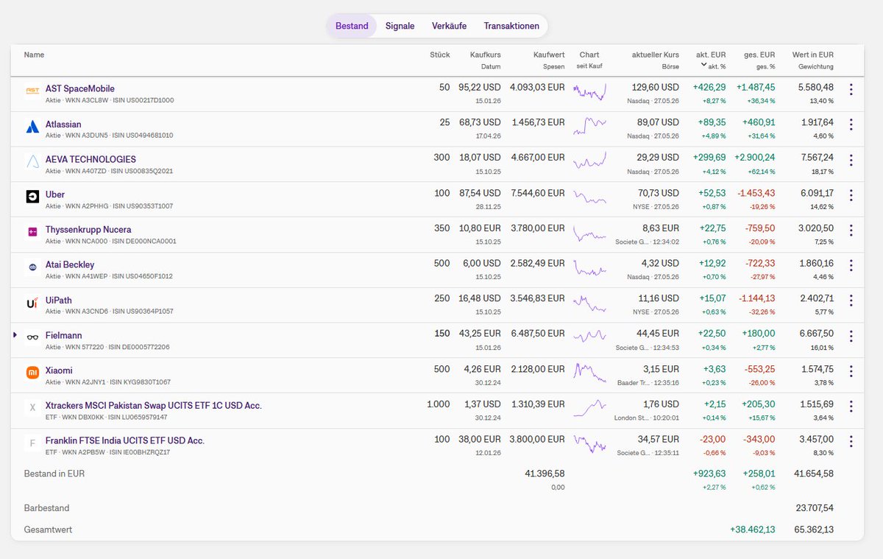Open the Uber row three-dot menu
Viewport: 883px width, 559px height.
click(851, 195)
